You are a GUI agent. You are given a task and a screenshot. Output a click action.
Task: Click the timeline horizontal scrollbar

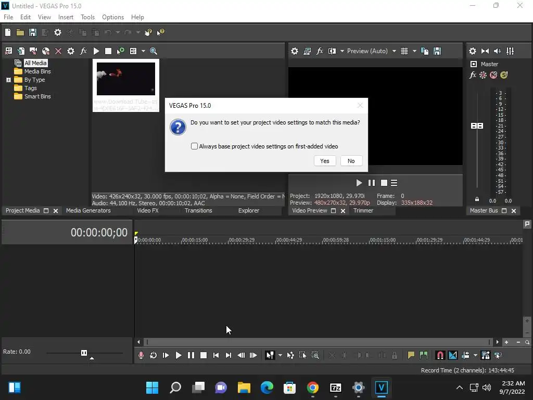[318, 342]
